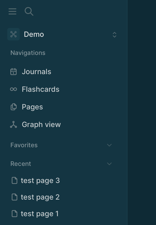
Task: Click the test page 3 file icon
Action: 15,180
